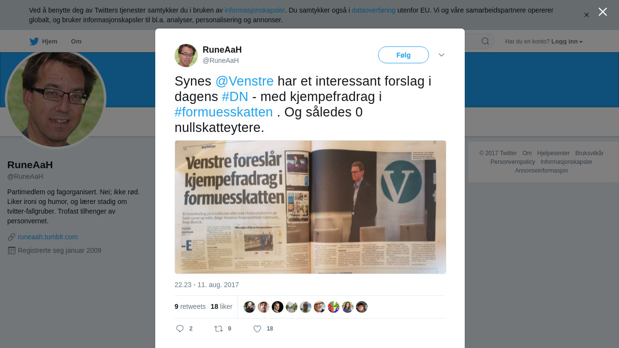This screenshot has height=348, width=619.
Task: Click the Følg button
Action: (x=403, y=55)
